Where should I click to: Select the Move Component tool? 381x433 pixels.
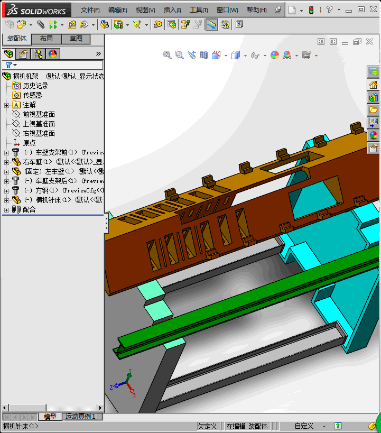point(84,24)
